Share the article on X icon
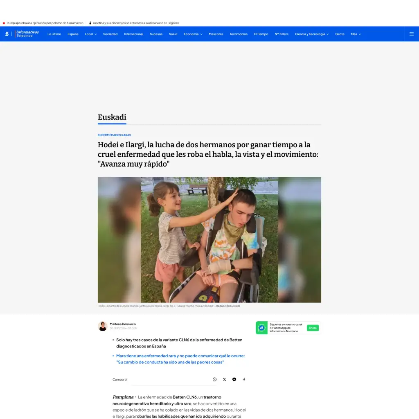Image resolution: width=419 pixels, height=419 pixels. (x=225, y=379)
